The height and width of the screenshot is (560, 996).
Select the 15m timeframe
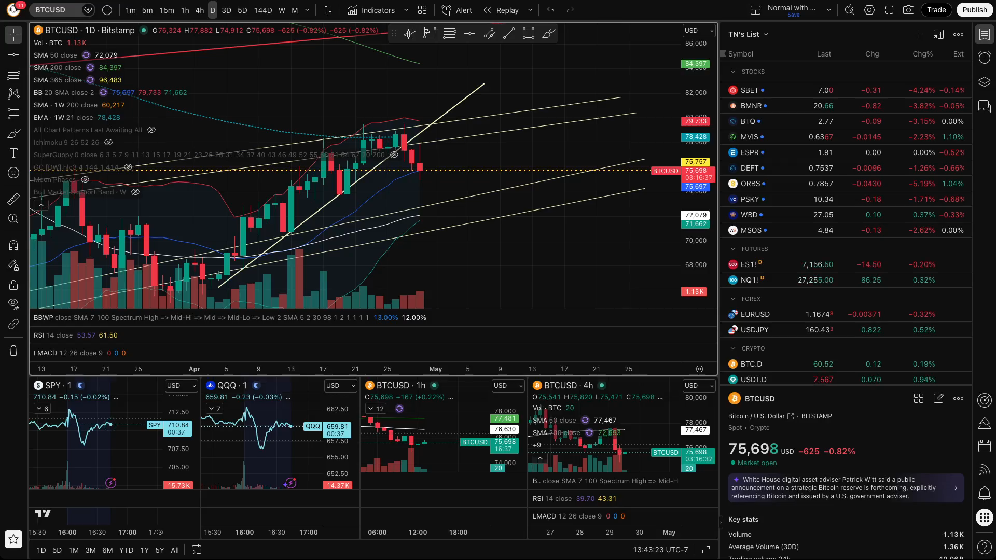(x=167, y=10)
